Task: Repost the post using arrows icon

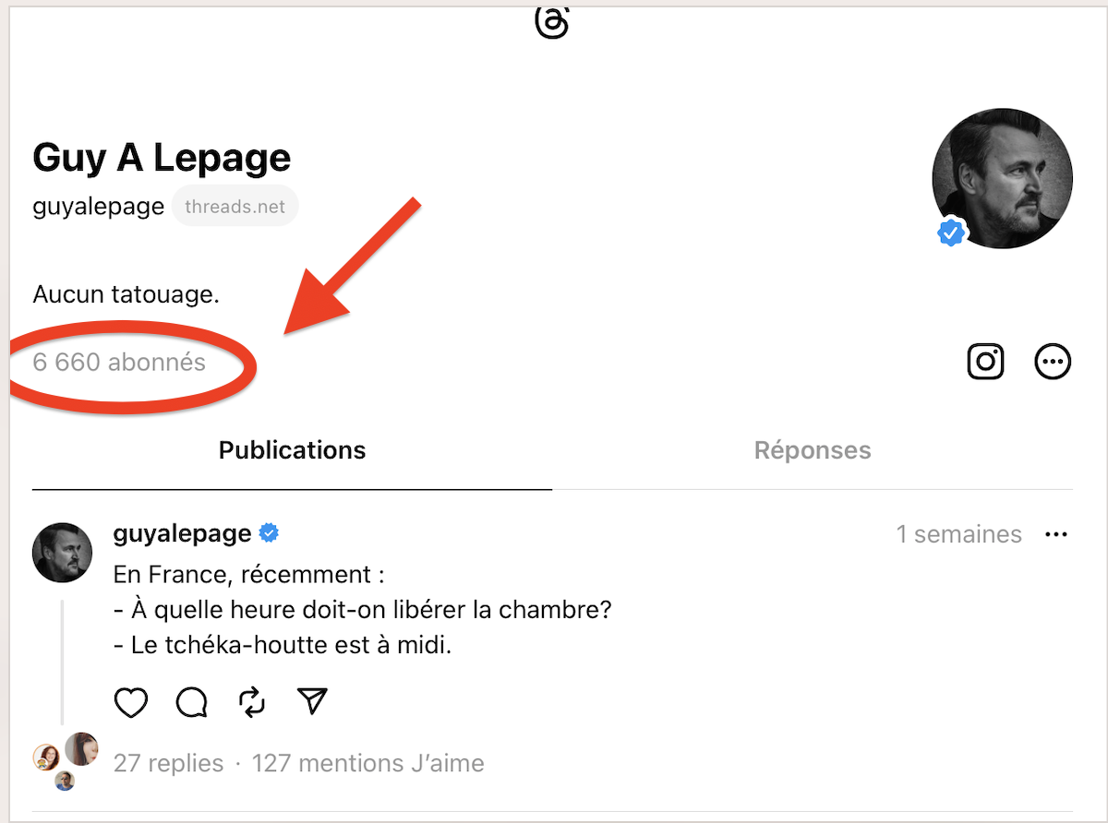Action: coord(252,703)
